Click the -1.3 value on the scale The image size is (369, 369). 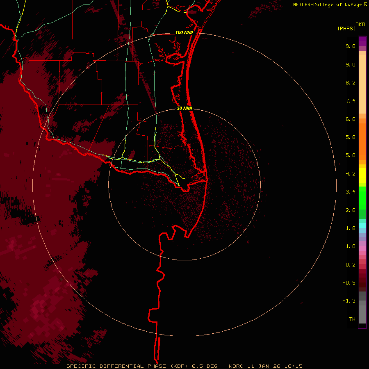pyautogui.click(x=349, y=301)
